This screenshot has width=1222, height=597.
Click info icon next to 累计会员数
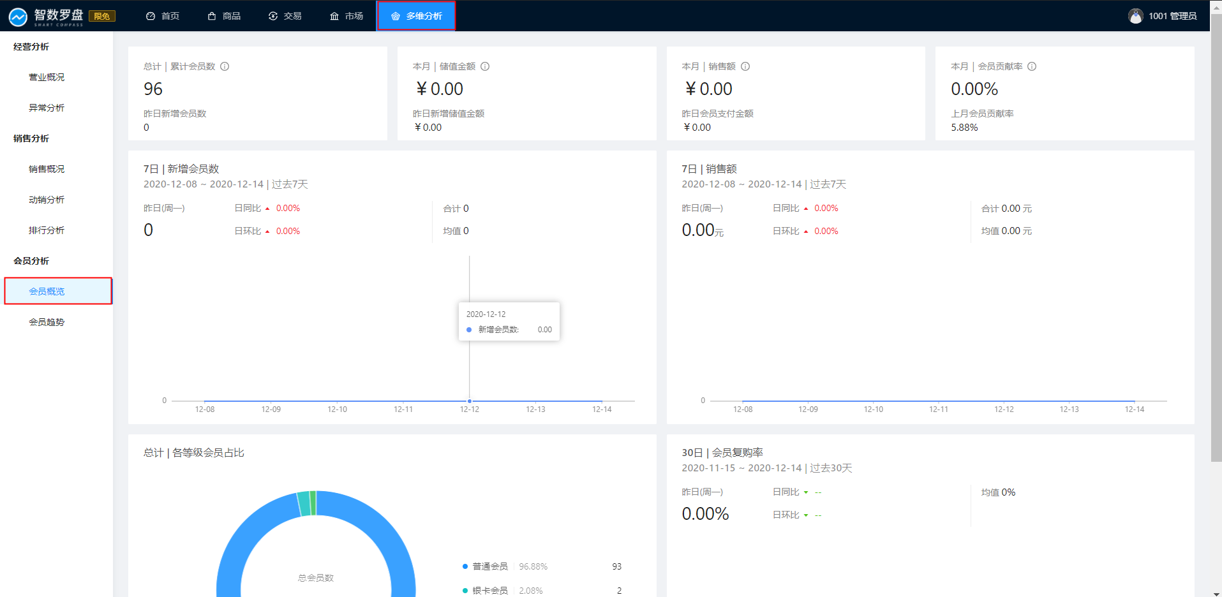point(225,66)
